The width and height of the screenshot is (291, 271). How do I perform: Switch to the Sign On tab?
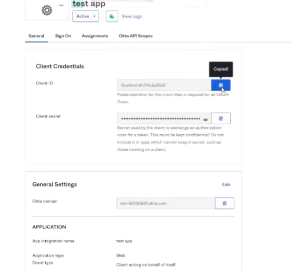click(63, 36)
